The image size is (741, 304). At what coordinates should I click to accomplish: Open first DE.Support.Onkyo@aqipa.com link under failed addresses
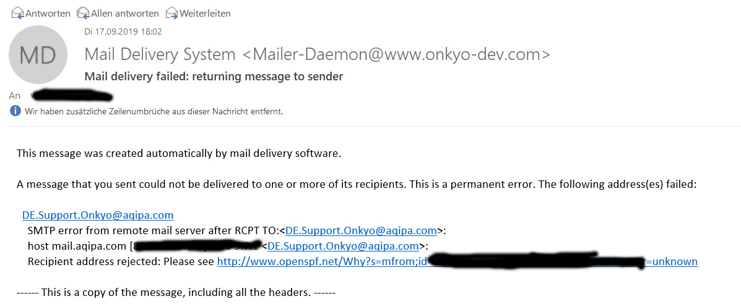click(98, 215)
